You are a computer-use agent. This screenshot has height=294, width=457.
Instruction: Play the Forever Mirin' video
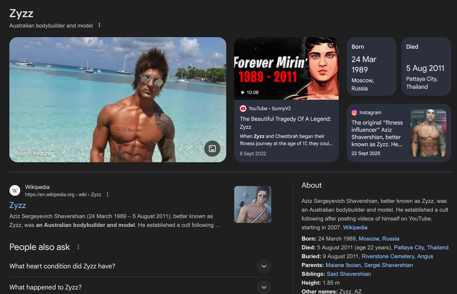[286, 68]
